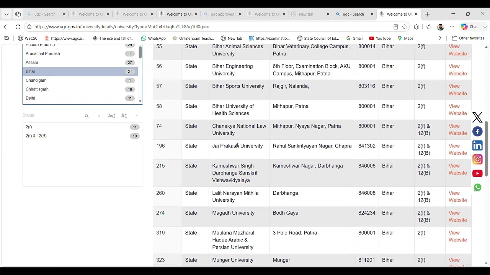This screenshot has height=275, width=490.
Task: Add this page to favorites with the star icon
Action: pos(405,27)
